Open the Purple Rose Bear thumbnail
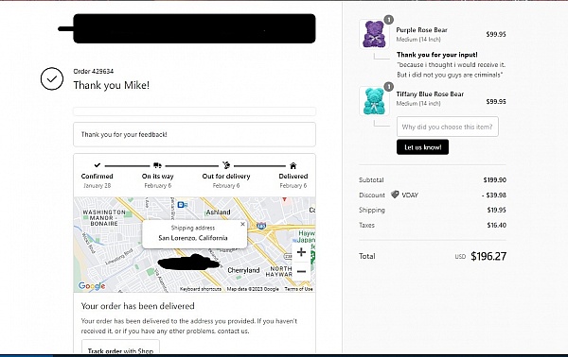568x357 pixels. [374, 34]
